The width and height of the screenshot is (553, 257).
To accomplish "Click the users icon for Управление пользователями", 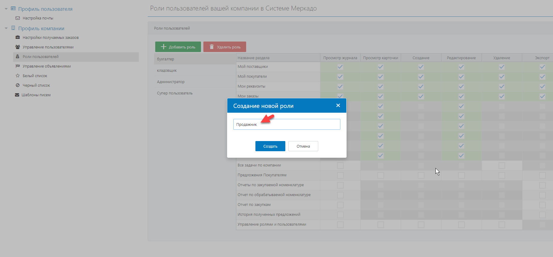I will click(18, 47).
